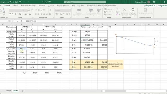This screenshot has height=94, width=167.
Task: Click the Поделиться button
Action: tap(150, 6)
